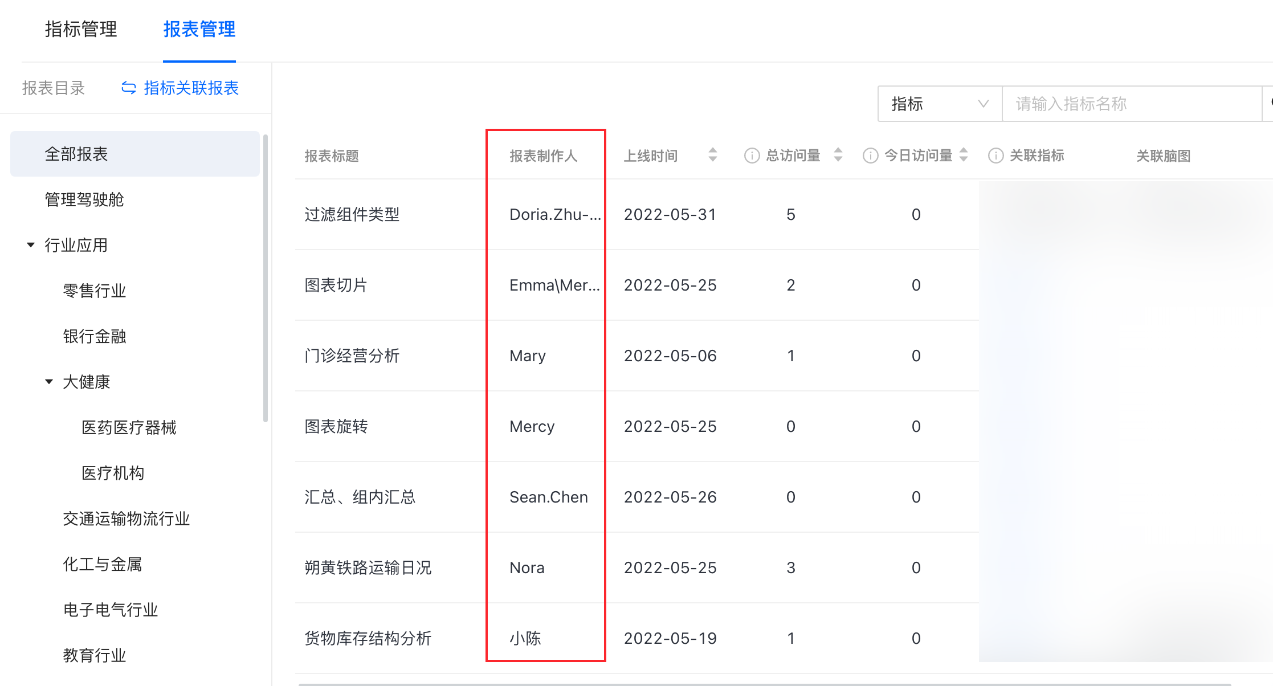
Task: Click the sidebar vertical scrollbar
Action: tap(266, 278)
